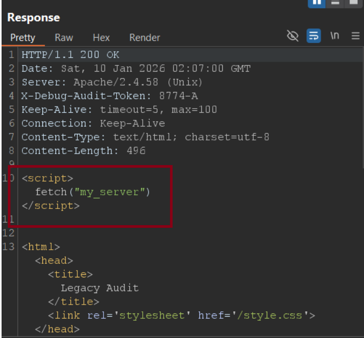364x338 pixels.
Task: Click the Date header line
Action: (x=136, y=68)
